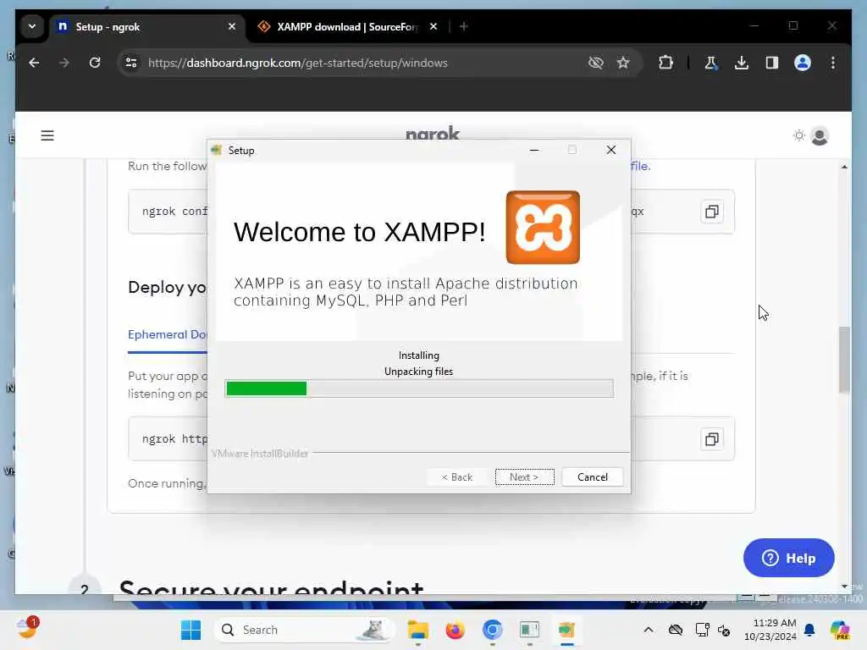
Task: Open site information icon in address bar
Action: [131, 63]
